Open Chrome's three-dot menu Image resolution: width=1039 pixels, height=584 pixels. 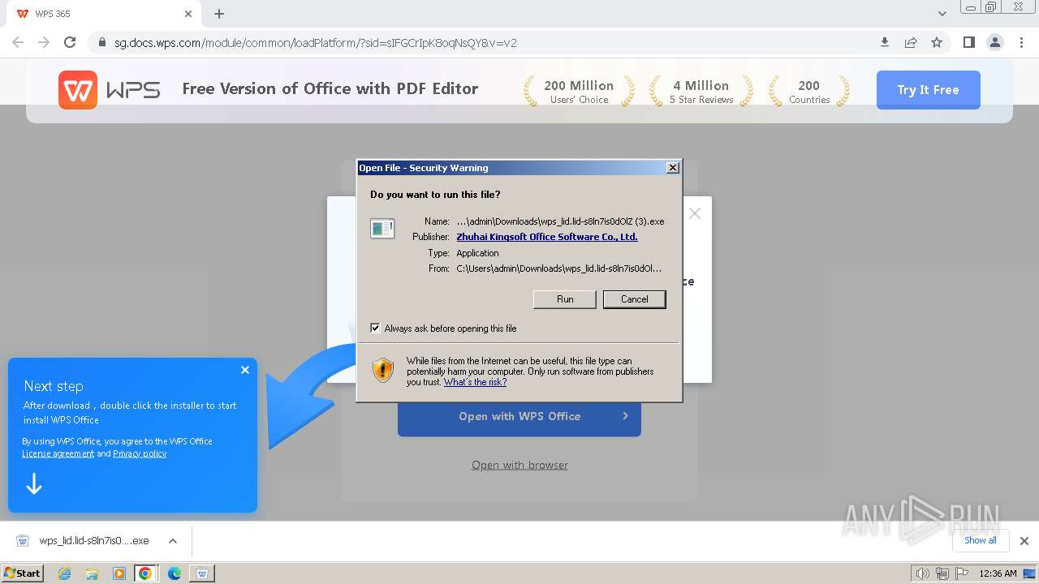coord(1021,42)
